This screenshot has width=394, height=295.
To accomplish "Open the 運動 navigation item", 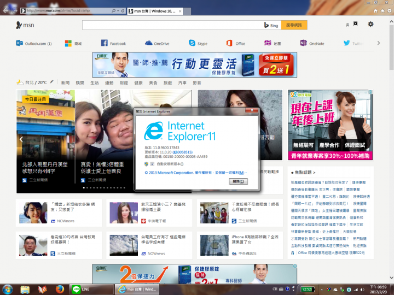I will point(109,83).
